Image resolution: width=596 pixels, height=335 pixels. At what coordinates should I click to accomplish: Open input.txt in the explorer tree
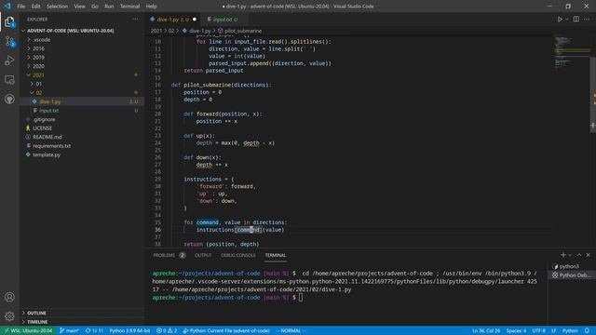(82, 111)
